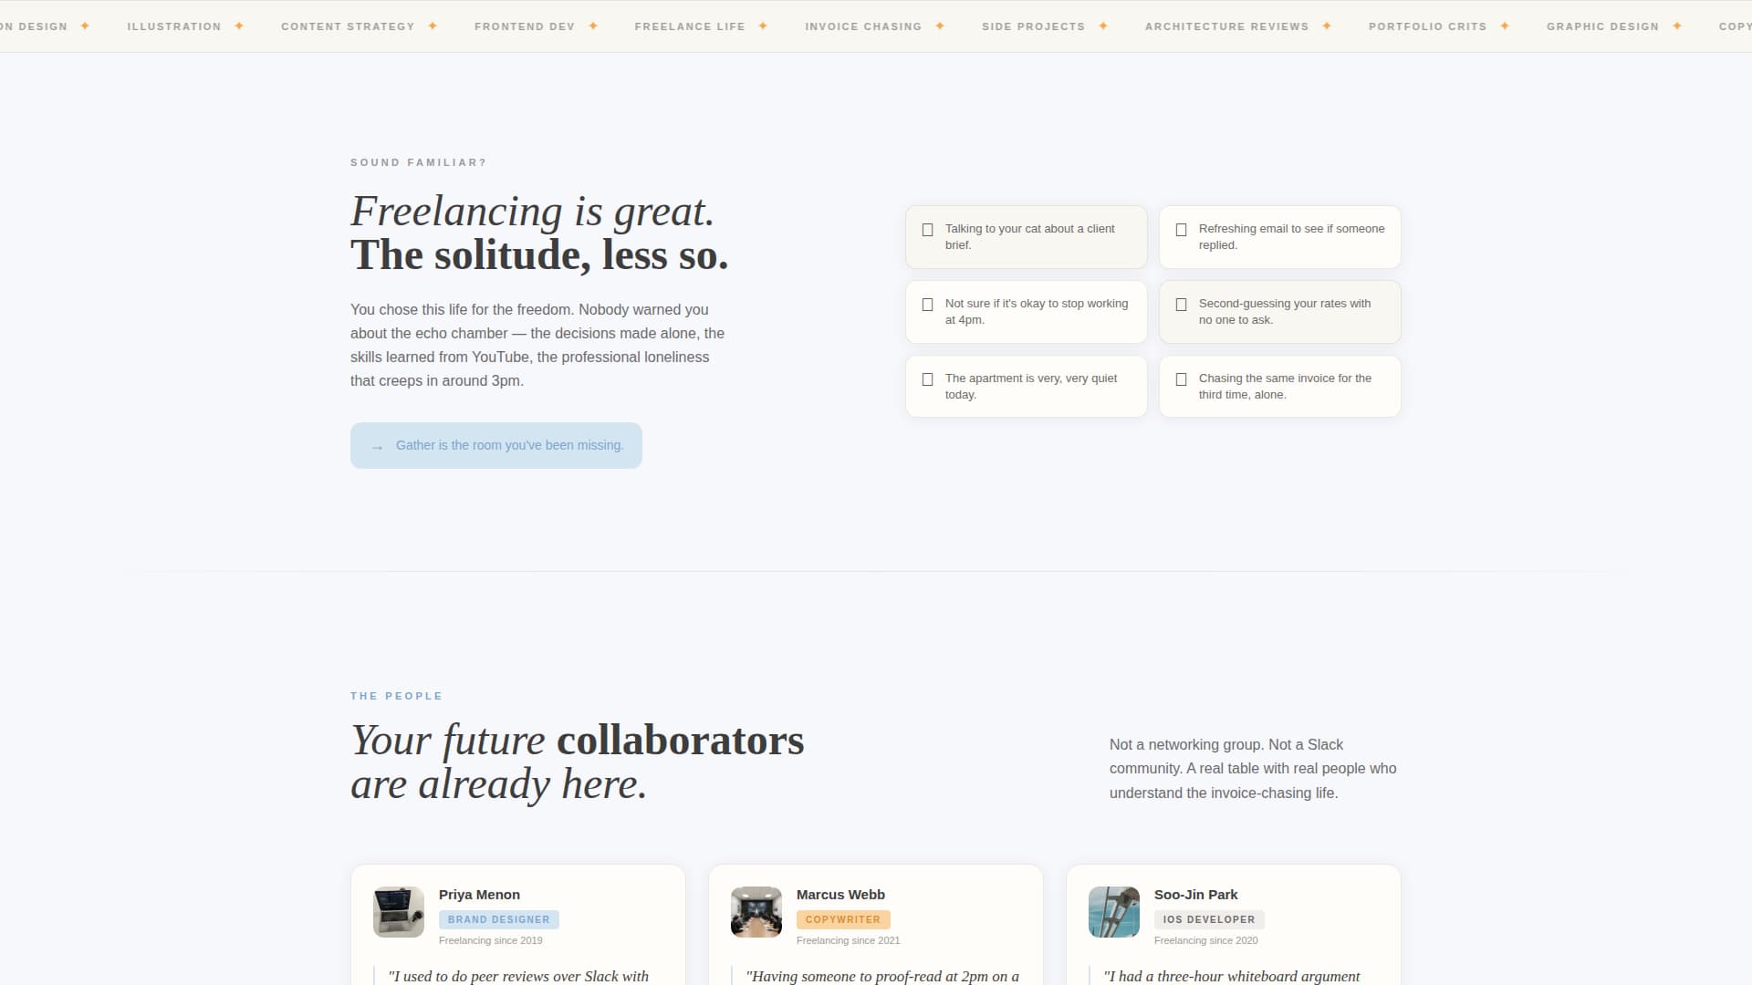Viewport: 1752px width, 985px height.
Task: Click Marcus Webb's profile photo
Action: (x=756, y=911)
